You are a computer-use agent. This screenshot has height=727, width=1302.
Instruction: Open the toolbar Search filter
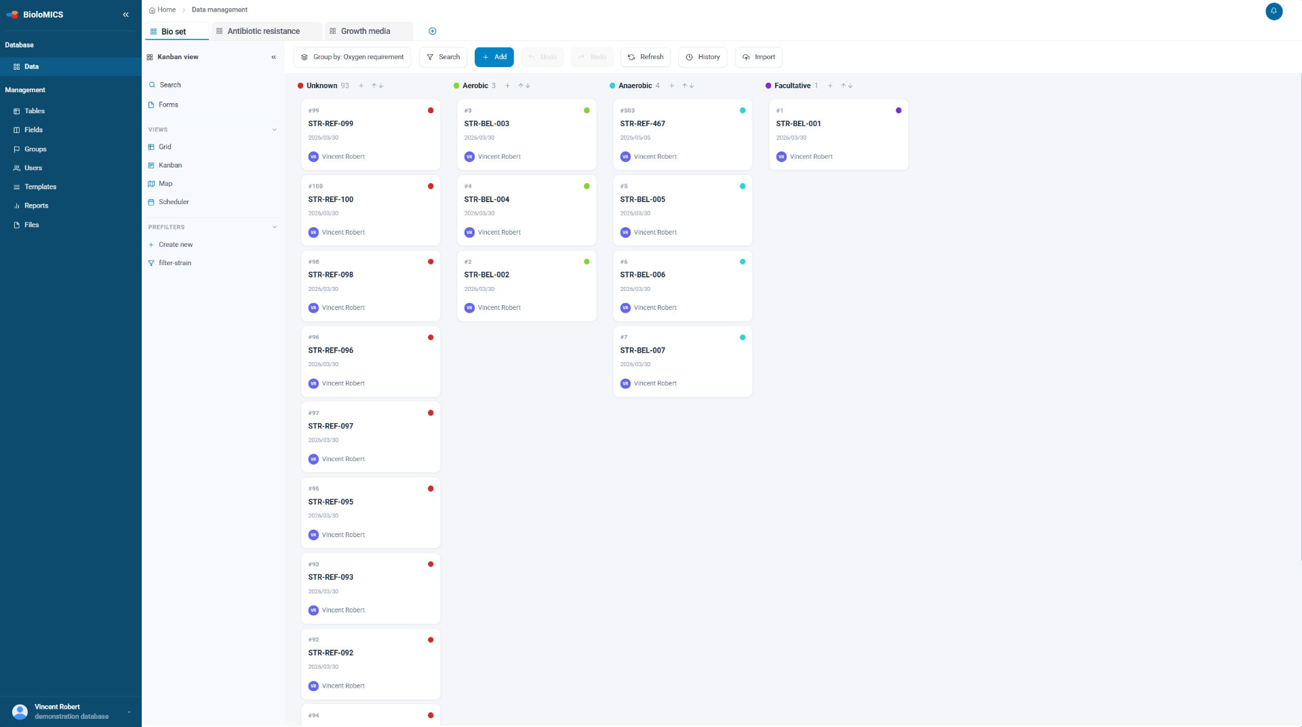pyautogui.click(x=443, y=57)
